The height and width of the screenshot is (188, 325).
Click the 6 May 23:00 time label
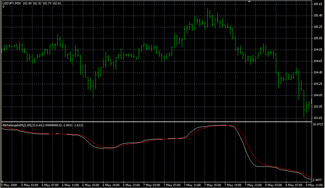pos(131,185)
